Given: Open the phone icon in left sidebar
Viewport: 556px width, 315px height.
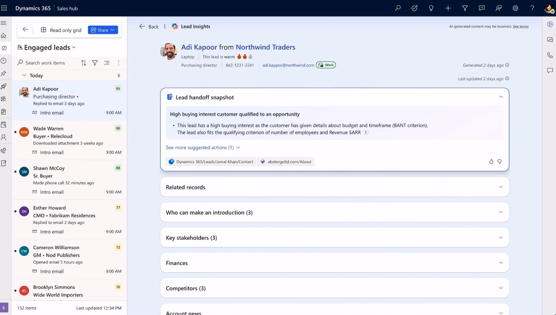Looking at the screenshot, I should pyautogui.click(x=3, y=150).
